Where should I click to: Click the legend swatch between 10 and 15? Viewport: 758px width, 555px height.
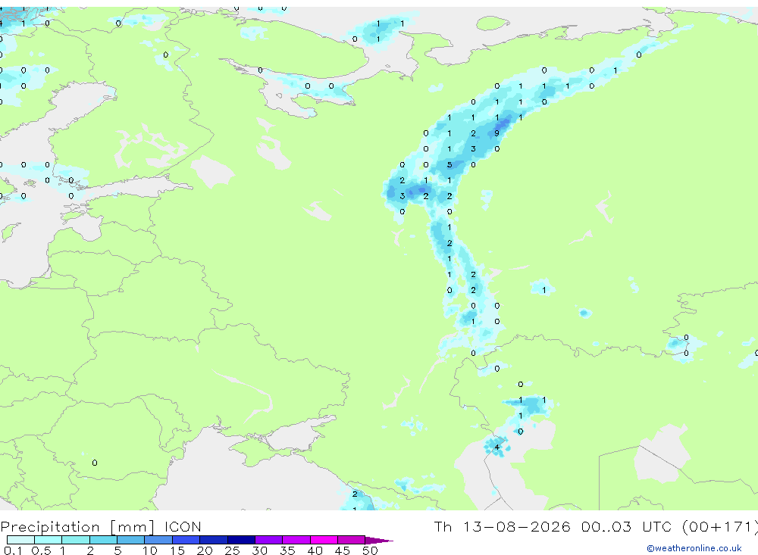tap(158, 540)
